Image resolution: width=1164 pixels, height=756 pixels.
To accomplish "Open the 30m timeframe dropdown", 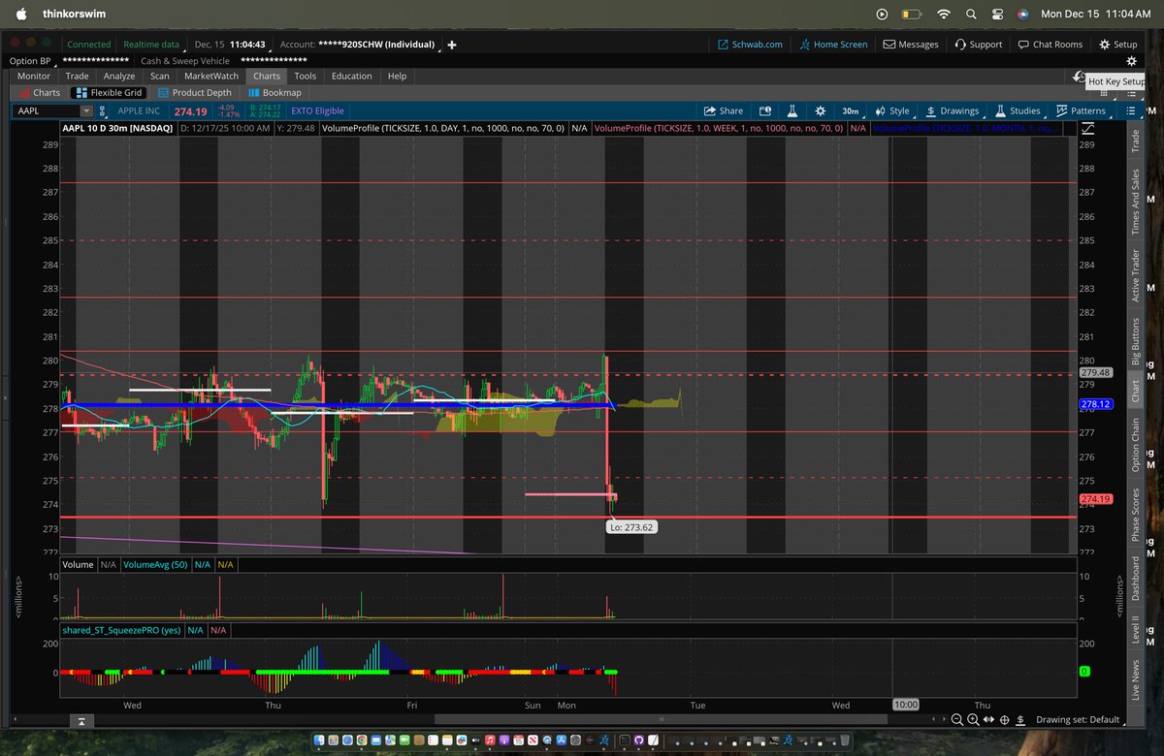I will point(850,110).
